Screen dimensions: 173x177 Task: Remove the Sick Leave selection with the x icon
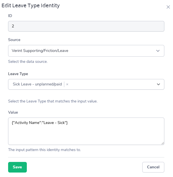coord(67,84)
